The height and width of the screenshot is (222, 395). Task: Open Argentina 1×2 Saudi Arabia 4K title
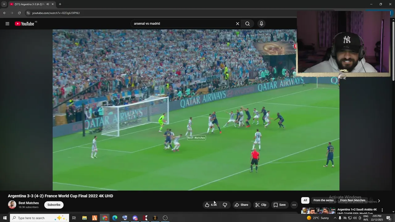tap(357, 211)
